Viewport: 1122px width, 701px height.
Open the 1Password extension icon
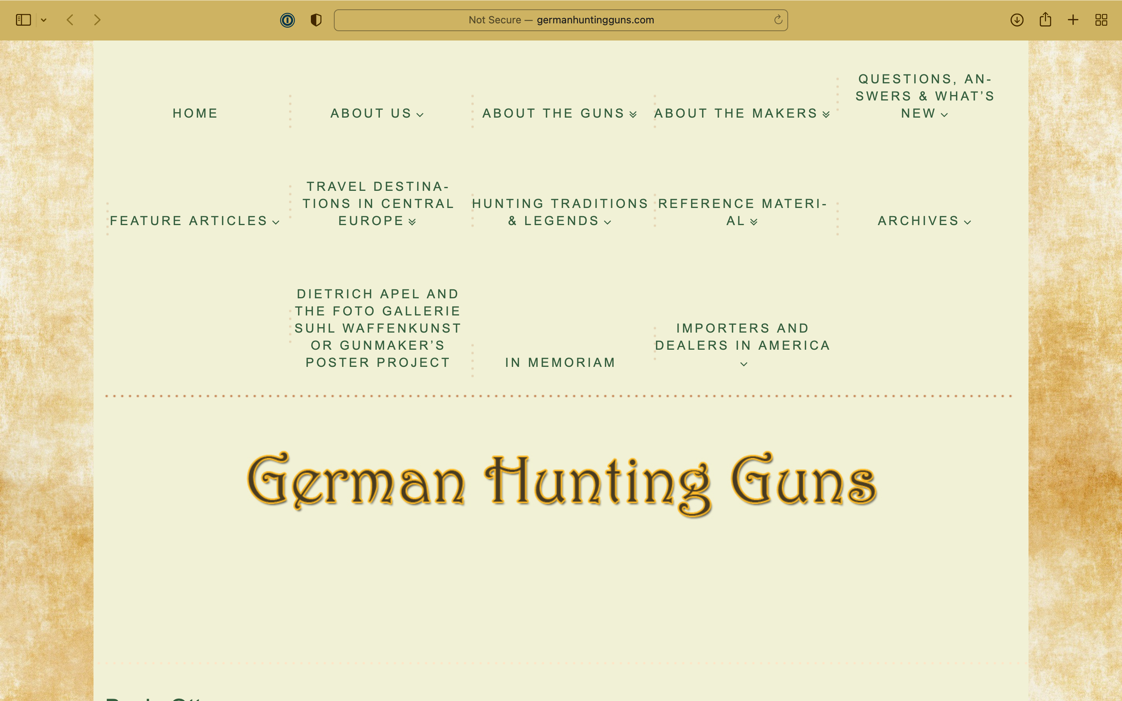click(x=288, y=20)
